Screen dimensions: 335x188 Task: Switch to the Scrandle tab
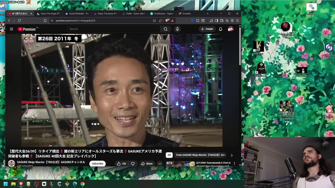pyautogui.click(x=190, y=14)
